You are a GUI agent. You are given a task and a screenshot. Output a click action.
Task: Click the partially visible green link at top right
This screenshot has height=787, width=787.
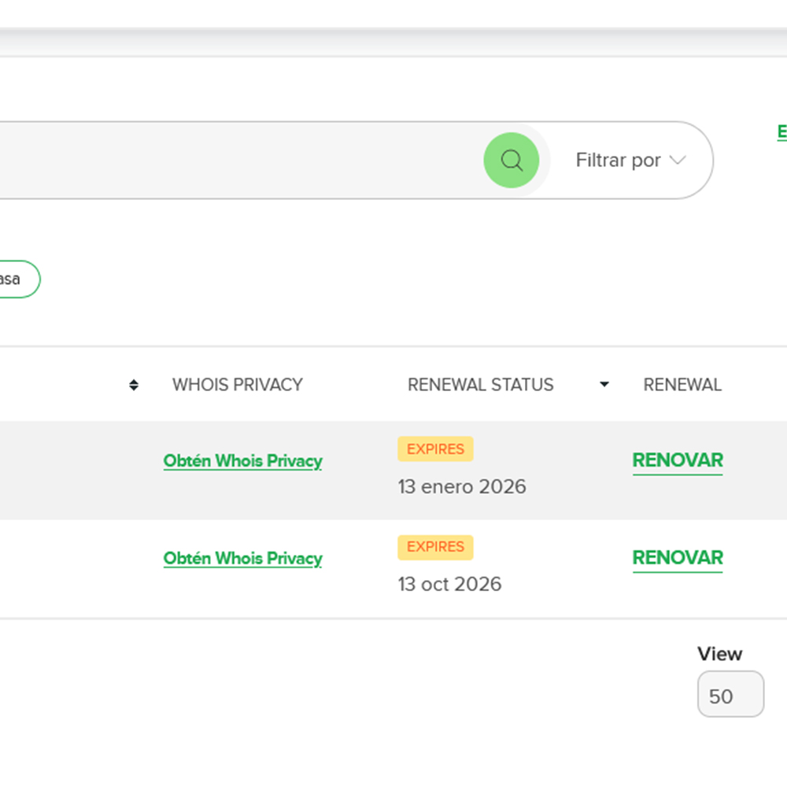[781, 132]
